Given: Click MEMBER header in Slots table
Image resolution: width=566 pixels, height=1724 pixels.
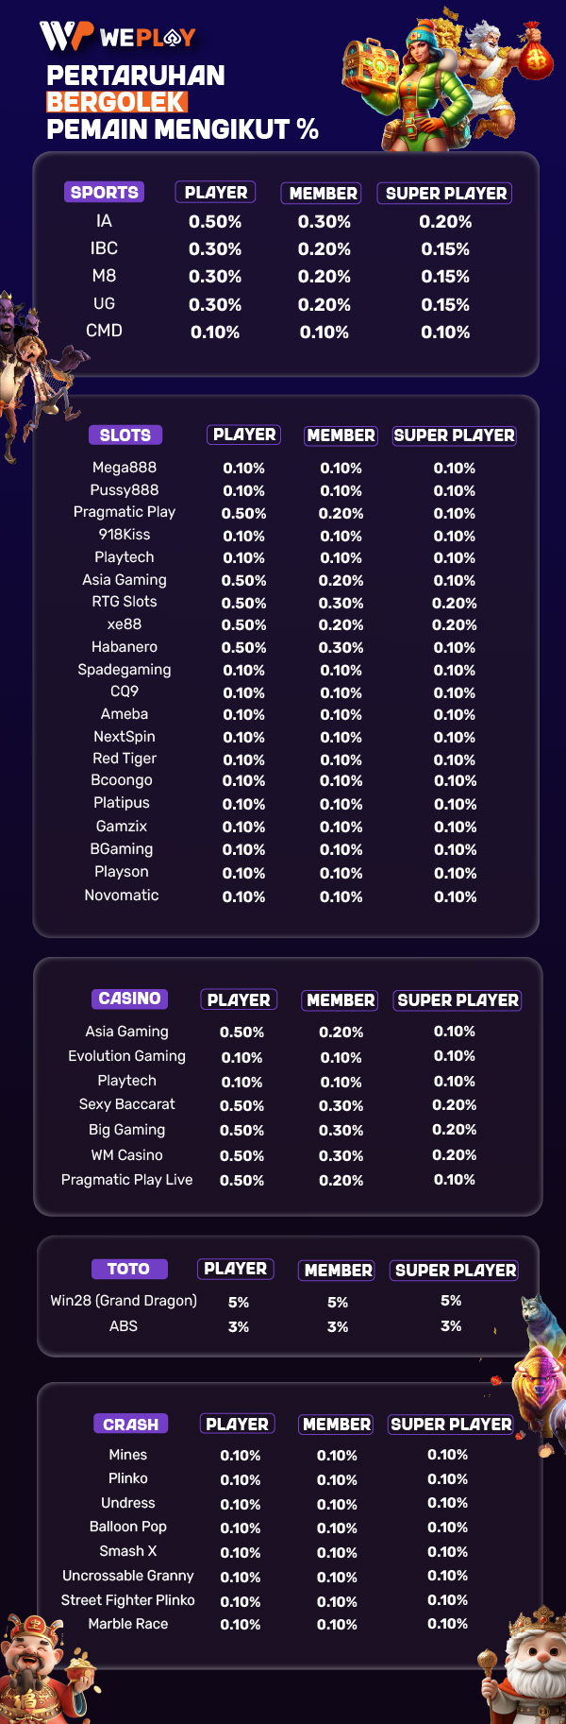Looking at the screenshot, I should click(x=341, y=435).
